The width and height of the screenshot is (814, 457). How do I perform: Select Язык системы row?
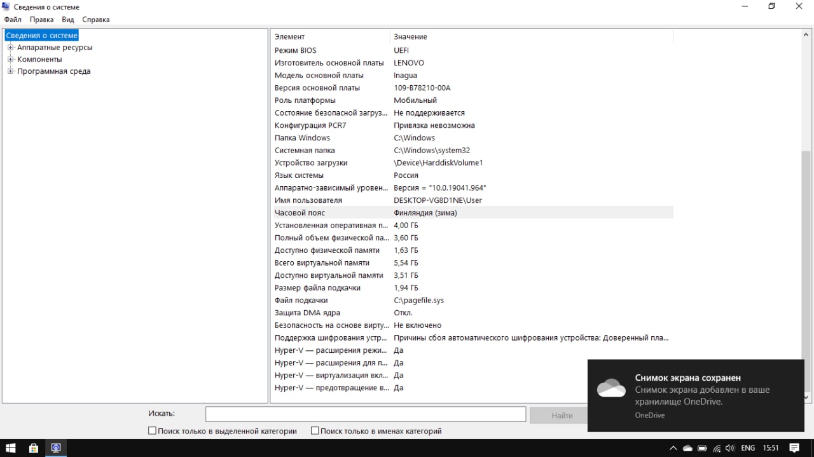(x=473, y=175)
